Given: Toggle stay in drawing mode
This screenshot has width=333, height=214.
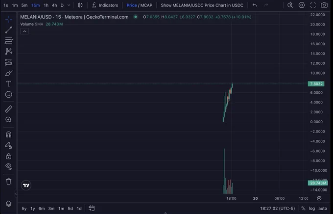Looking at the screenshot, I should [9, 145].
